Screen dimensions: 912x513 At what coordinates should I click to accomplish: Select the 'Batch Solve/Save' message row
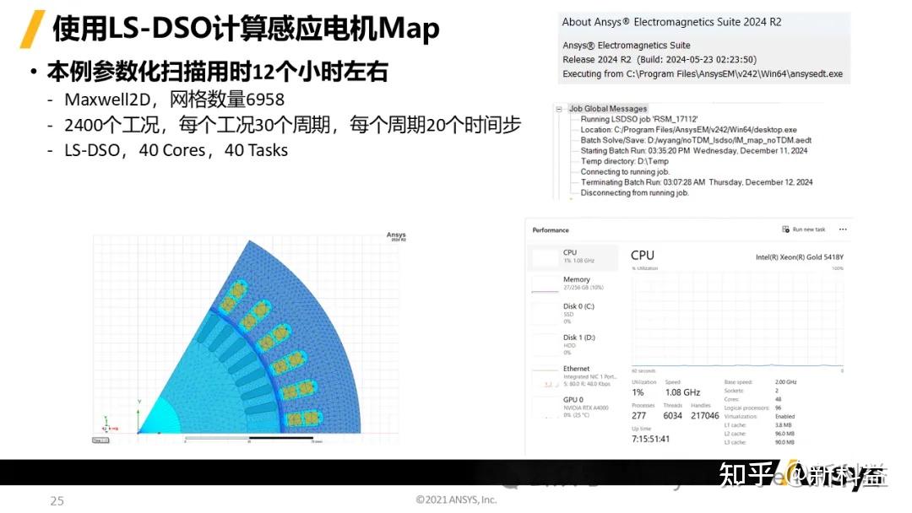point(696,140)
